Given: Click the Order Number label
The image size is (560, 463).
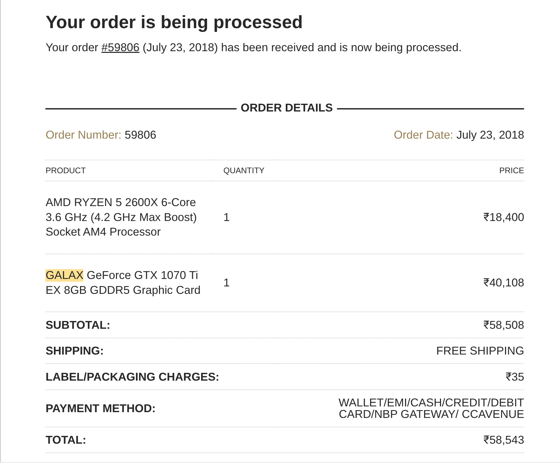Looking at the screenshot, I should (83, 135).
